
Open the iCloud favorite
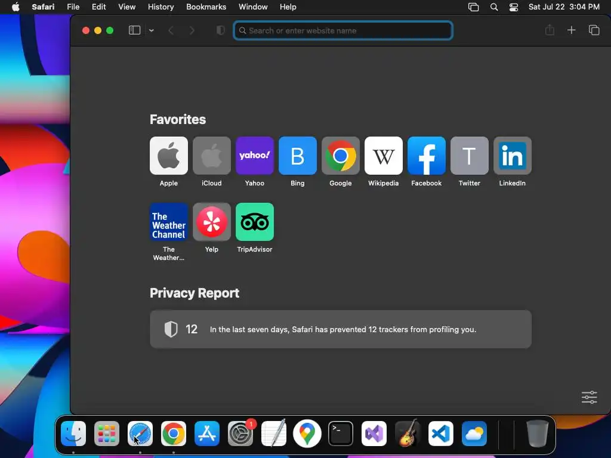tap(212, 156)
